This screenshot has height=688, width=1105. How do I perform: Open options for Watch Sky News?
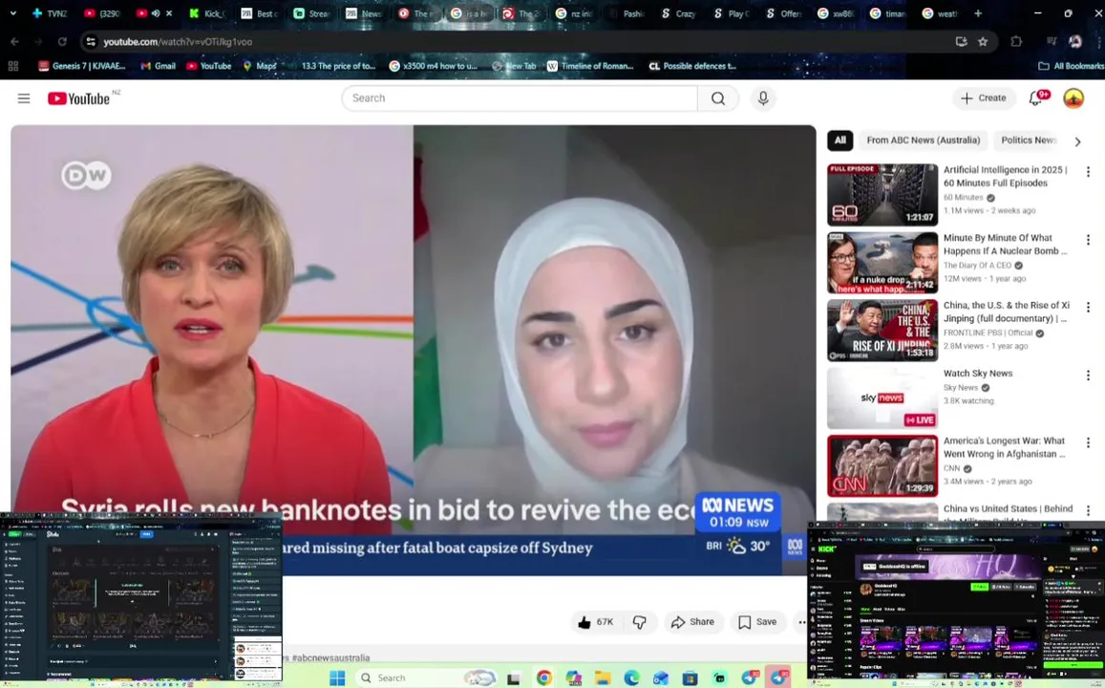coord(1088,375)
